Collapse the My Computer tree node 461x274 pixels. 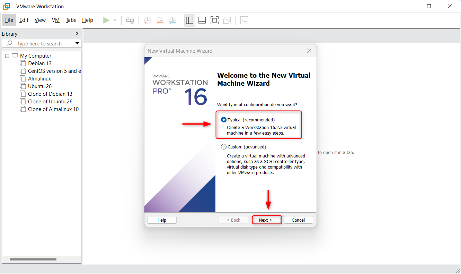pyautogui.click(x=7, y=56)
